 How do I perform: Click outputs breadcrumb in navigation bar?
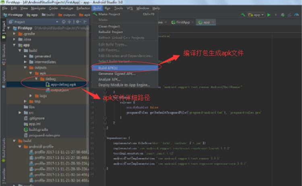pos(67,15)
